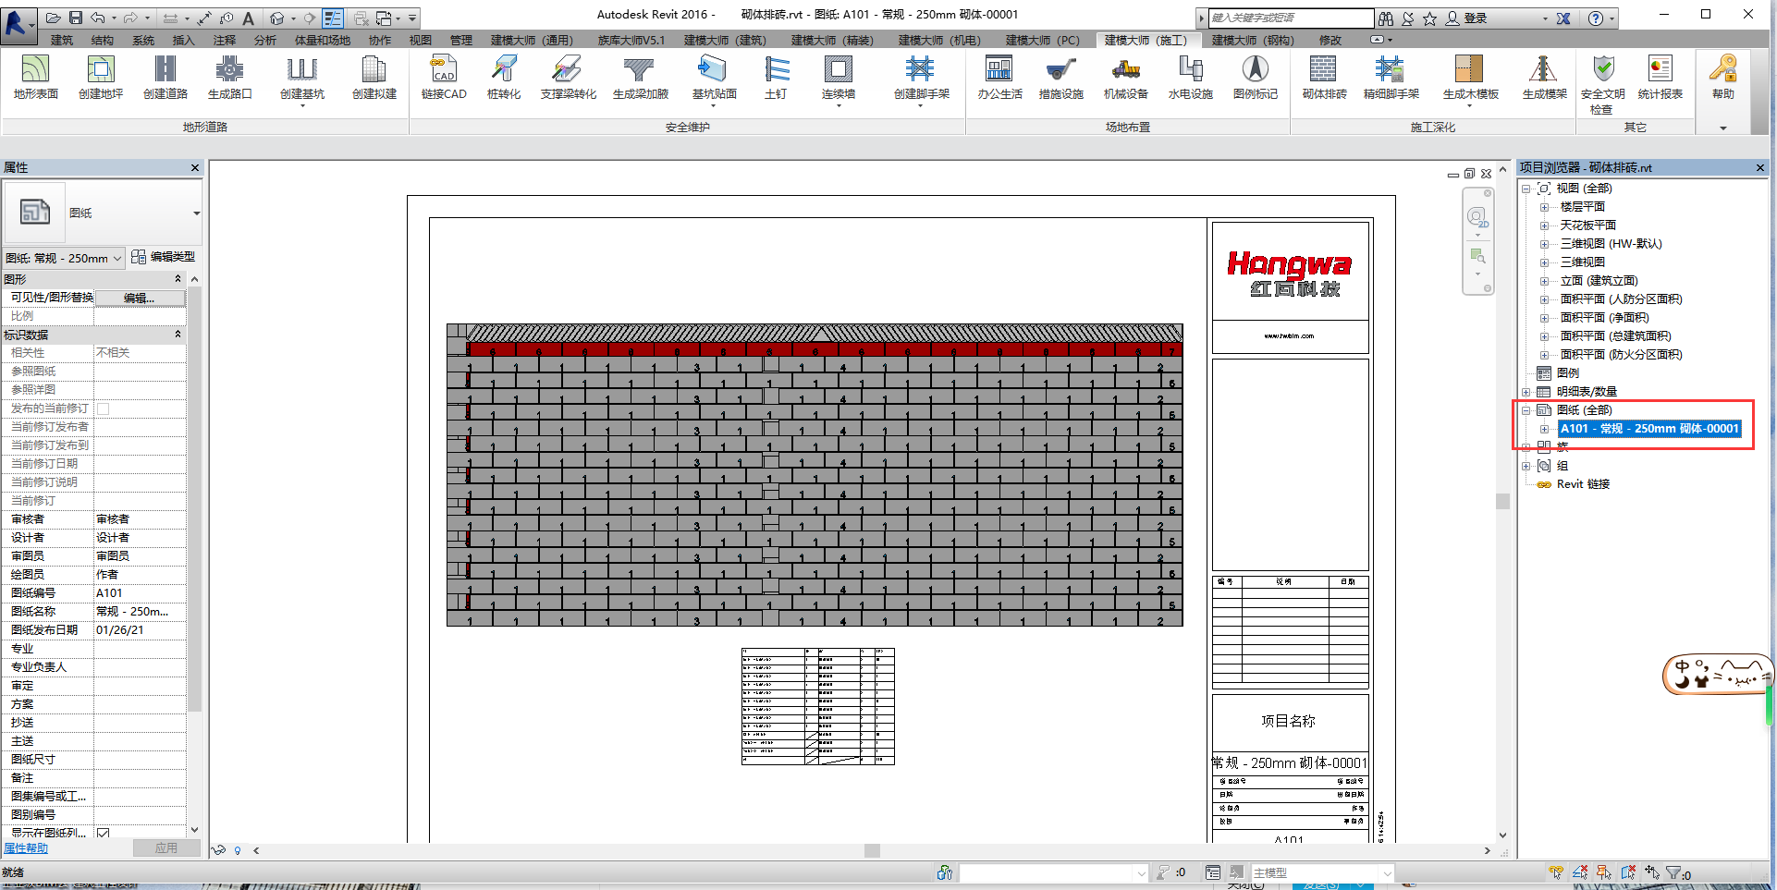The image size is (1777, 890).
Task: Click the 编辑... visibility override button
Action: [x=140, y=298]
